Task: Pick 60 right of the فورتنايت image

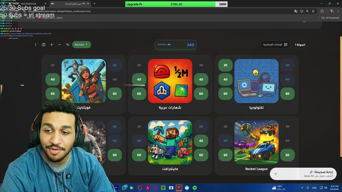Action: [115, 94]
